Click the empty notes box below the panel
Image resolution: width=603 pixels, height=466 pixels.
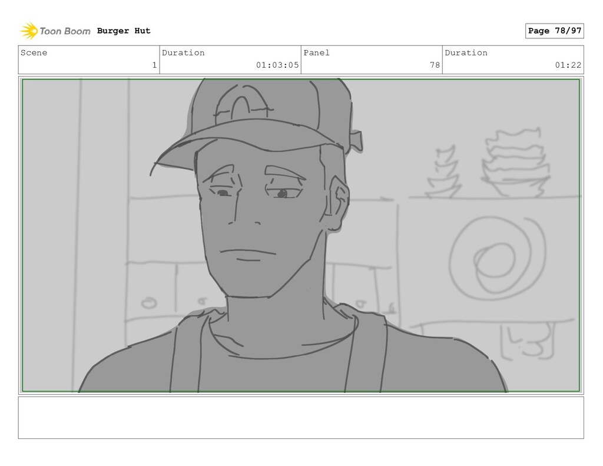coord(301,418)
